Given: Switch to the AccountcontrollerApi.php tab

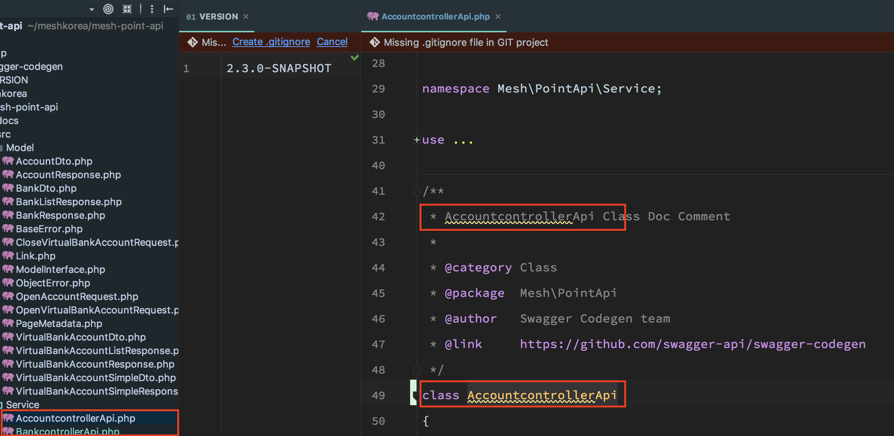Looking at the screenshot, I should [x=435, y=17].
